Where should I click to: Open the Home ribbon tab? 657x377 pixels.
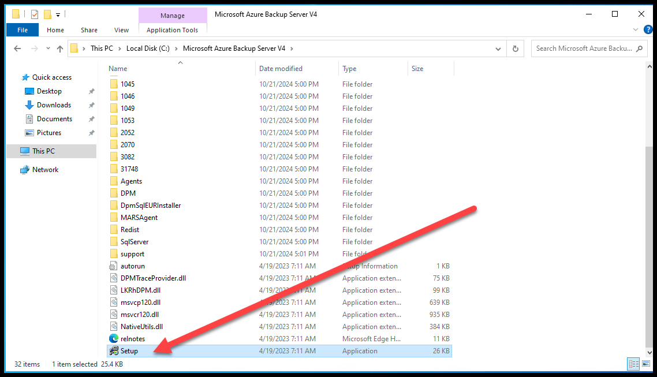click(55, 30)
